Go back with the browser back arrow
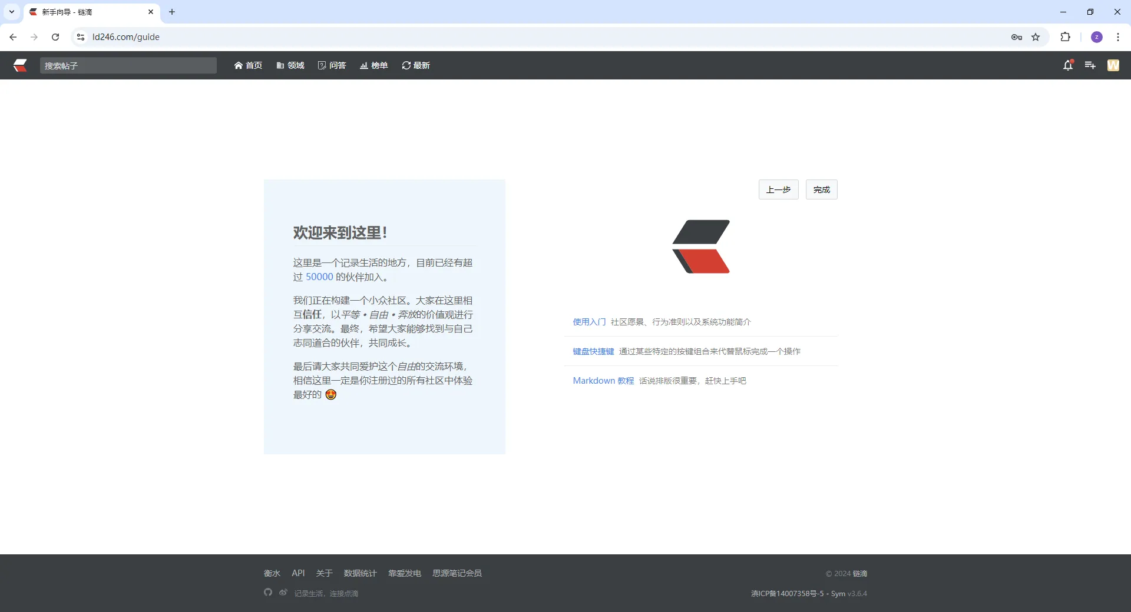This screenshot has height=612, width=1131. (13, 37)
